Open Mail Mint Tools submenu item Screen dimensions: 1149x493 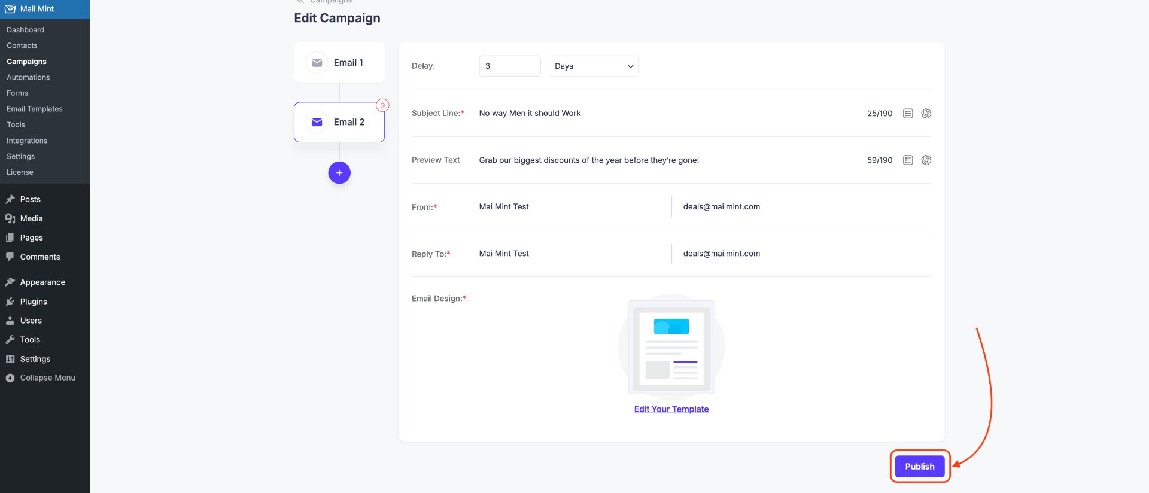pos(16,125)
